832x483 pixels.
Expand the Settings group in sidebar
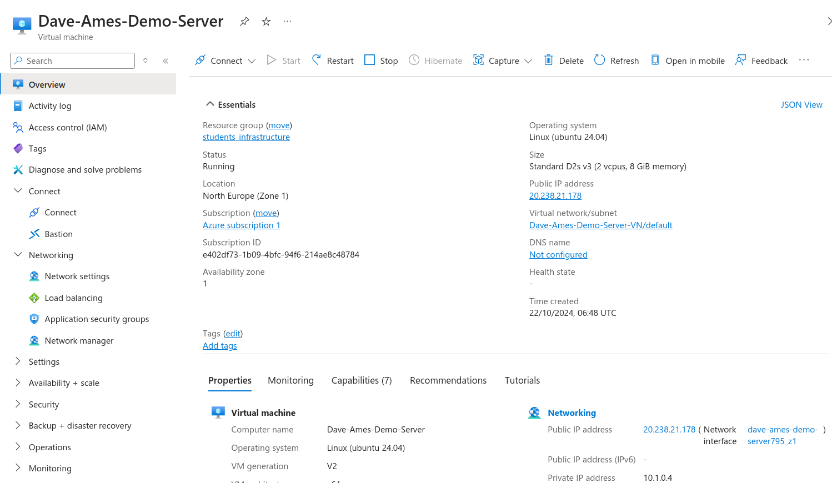pyautogui.click(x=18, y=361)
